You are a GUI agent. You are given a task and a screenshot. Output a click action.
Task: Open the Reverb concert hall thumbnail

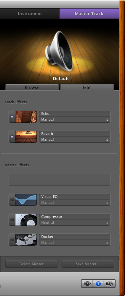pos(26,137)
